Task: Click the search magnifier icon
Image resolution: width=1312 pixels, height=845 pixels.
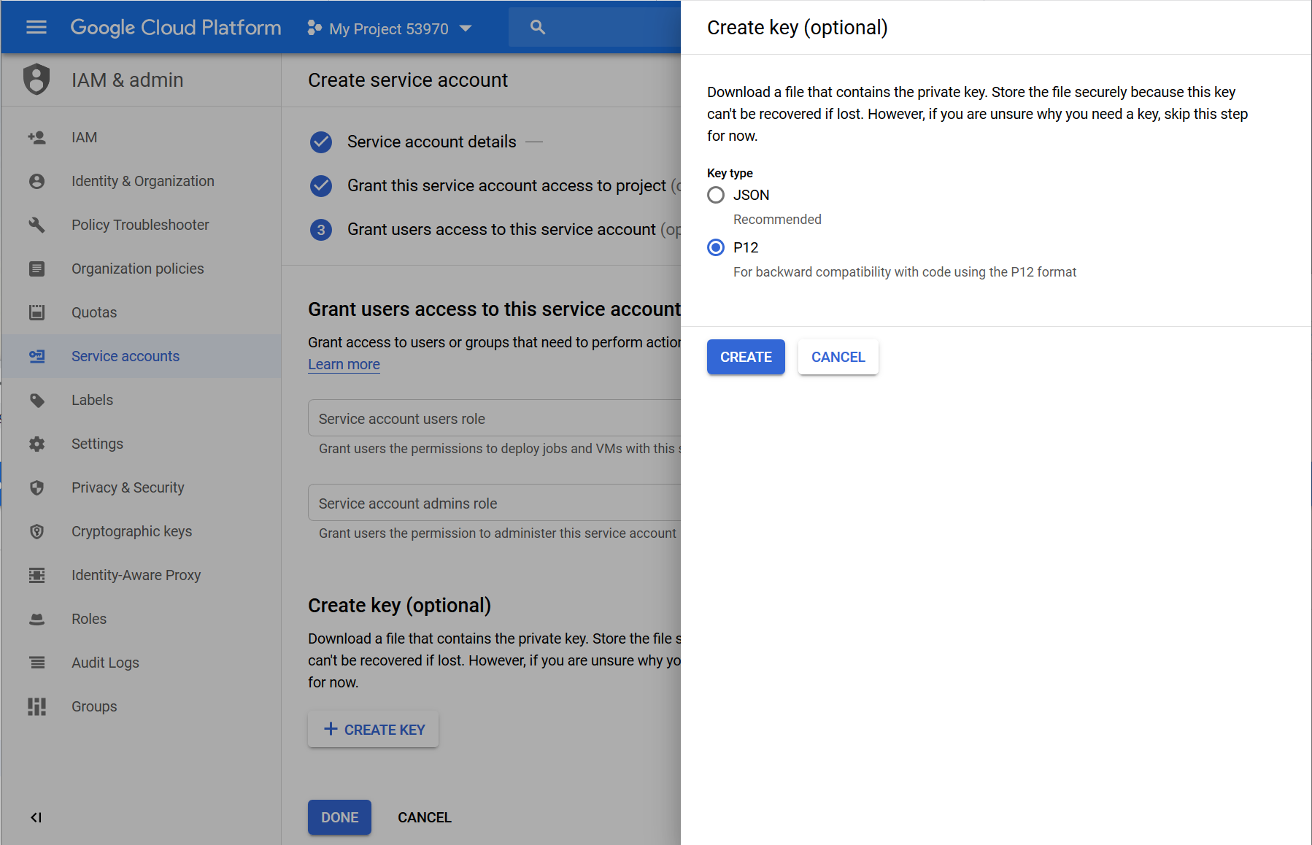Action: click(538, 28)
